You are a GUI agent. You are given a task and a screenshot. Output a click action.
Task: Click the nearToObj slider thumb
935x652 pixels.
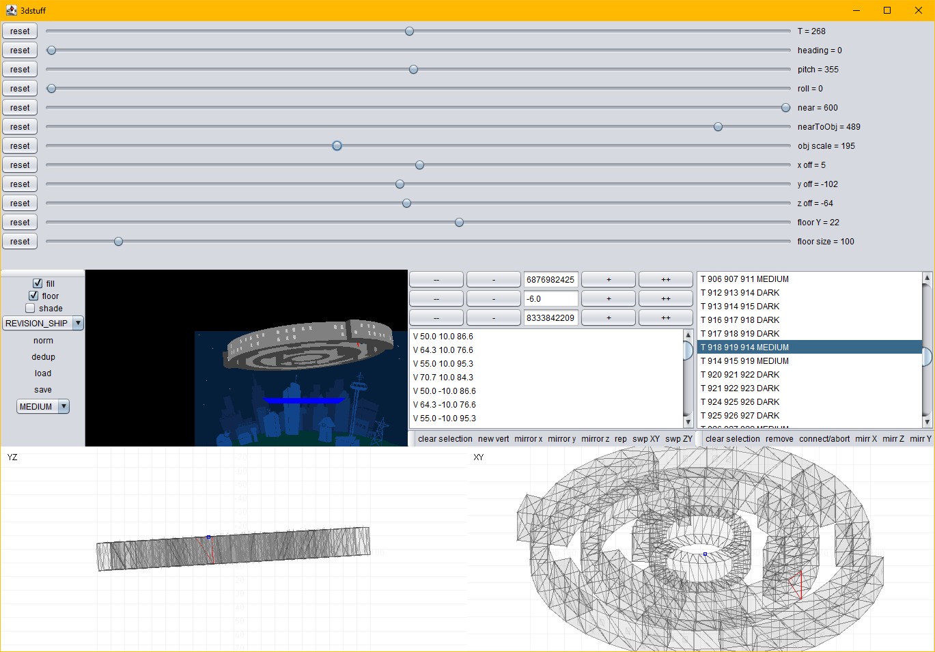click(718, 127)
